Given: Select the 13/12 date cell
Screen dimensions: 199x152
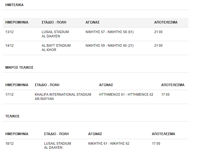Looking at the screenshot, I should click(9, 32).
